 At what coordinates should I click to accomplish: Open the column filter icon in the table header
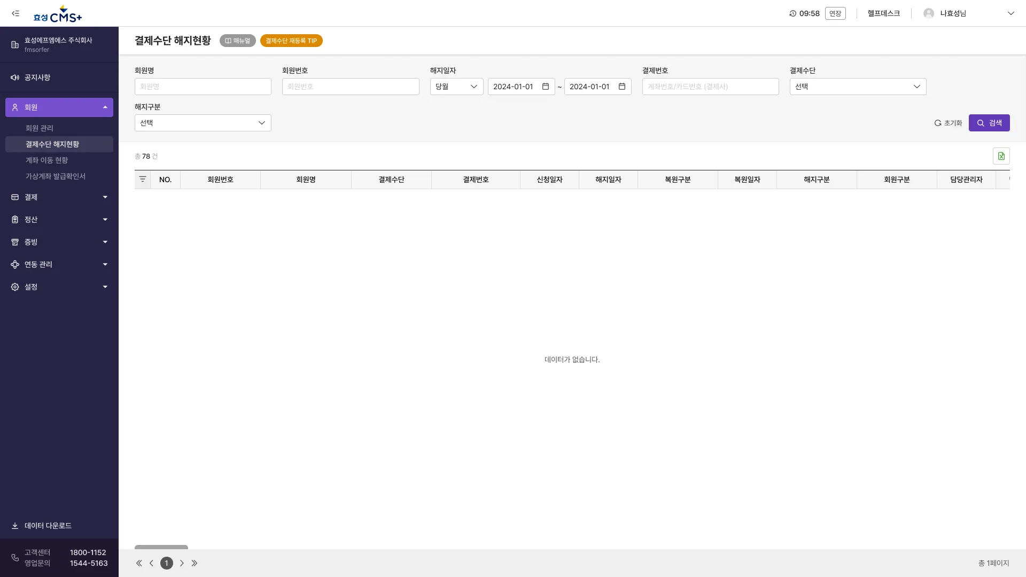(x=143, y=180)
